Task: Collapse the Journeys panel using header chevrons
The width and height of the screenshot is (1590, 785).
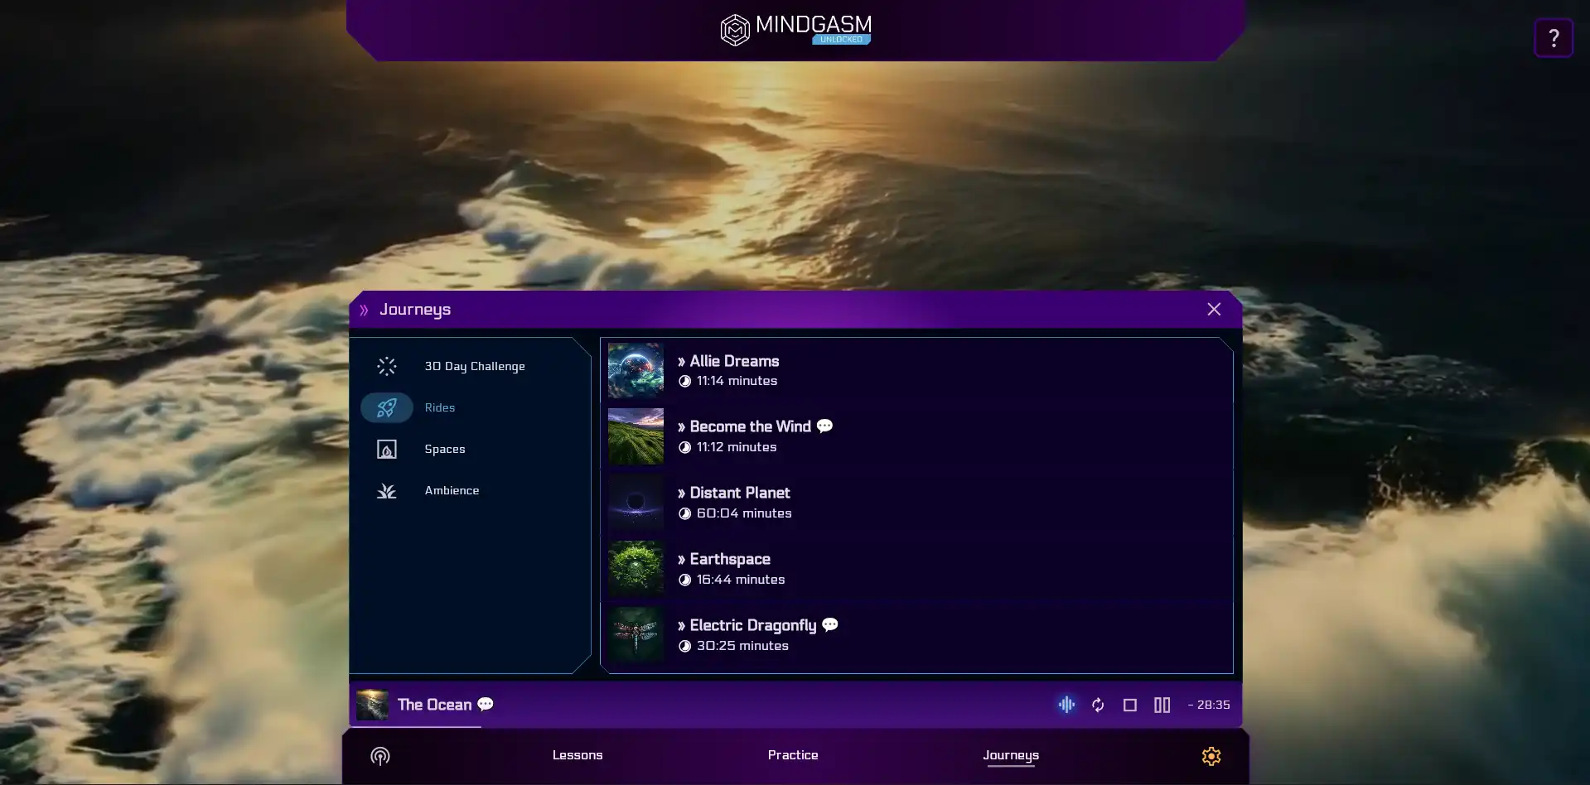Action: point(364,310)
